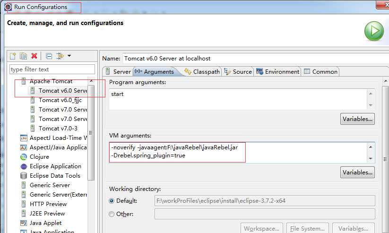Click the Eclipse Data Tools database icon

pyautogui.click(x=24, y=176)
